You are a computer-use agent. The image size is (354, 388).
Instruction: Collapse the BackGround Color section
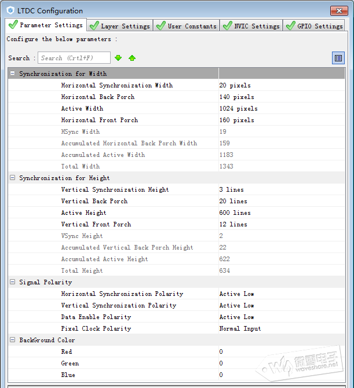pyautogui.click(x=12, y=340)
